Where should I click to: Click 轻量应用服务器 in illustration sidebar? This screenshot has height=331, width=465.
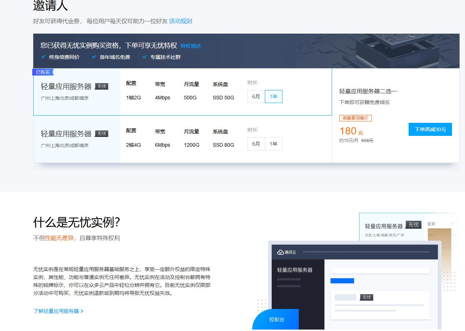coord(295,270)
